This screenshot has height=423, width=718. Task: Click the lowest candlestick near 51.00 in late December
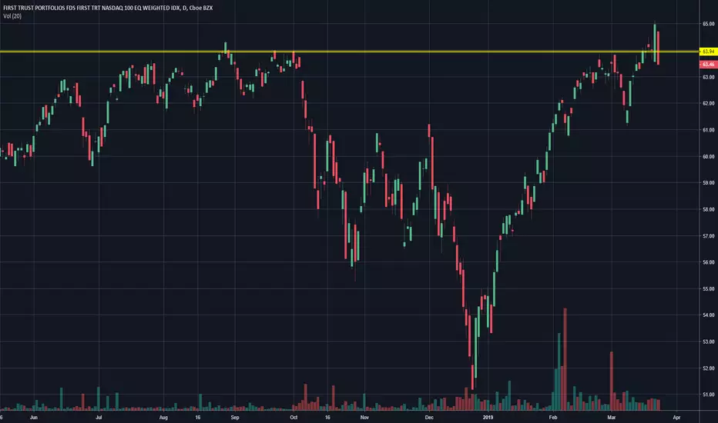coord(472,376)
